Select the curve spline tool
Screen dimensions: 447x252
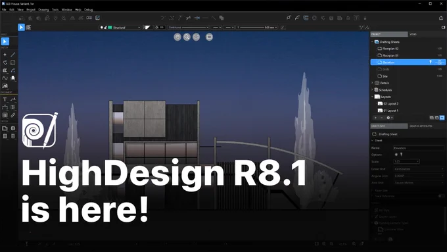(5, 78)
